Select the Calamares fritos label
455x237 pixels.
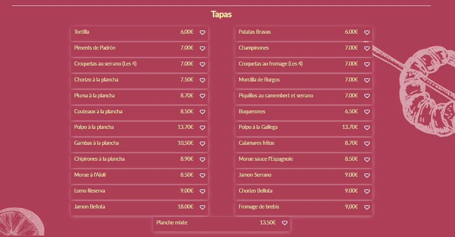[257, 143]
